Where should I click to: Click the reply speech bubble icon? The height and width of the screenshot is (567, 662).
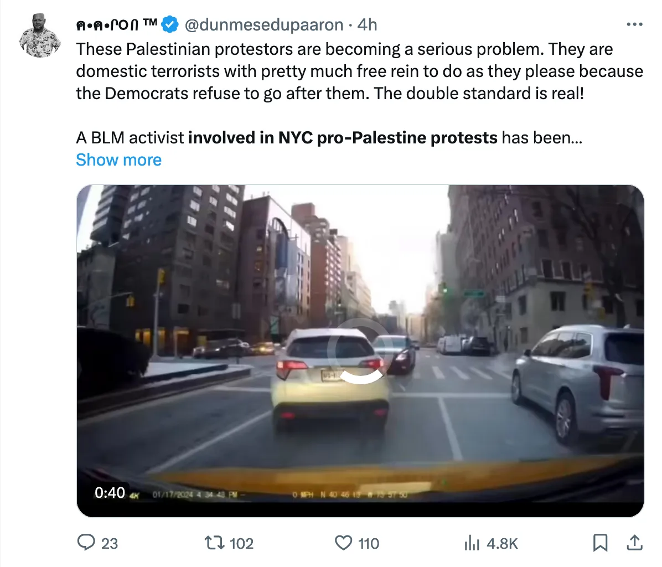click(x=86, y=543)
